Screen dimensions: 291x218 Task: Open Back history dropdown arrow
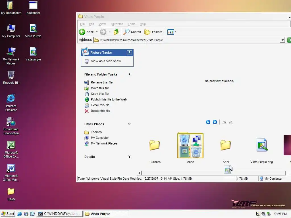click(x=97, y=32)
